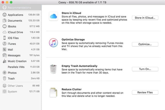The height and width of the screenshot is (110, 165).
Task: Click the iTunes Optimize Storage icon
Action: pos(53,43)
